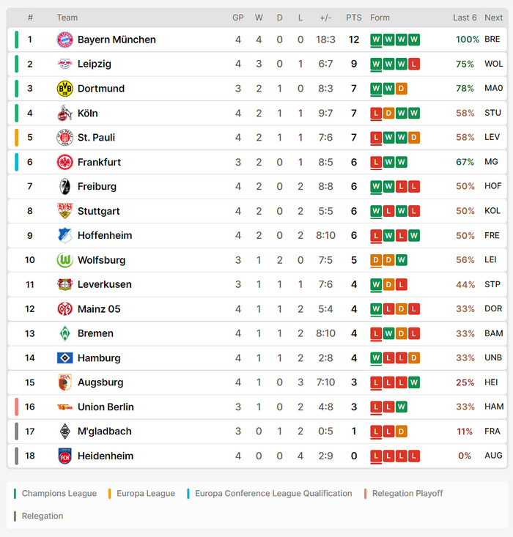Viewport: 513px width, 537px height.
Task: Click the Stuttgart club crest
Action: click(x=65, y=211)
